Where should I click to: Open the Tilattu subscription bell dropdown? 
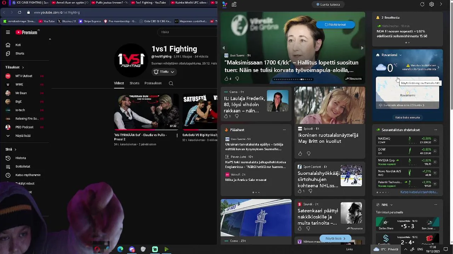164,72
